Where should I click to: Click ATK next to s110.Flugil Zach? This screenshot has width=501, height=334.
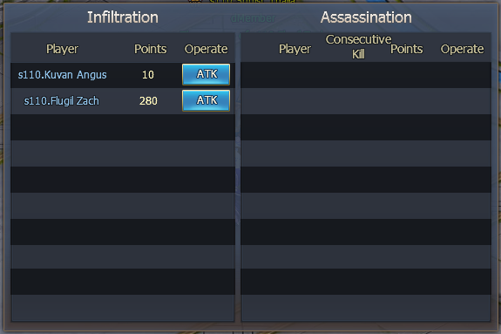[x=206, y=100]
